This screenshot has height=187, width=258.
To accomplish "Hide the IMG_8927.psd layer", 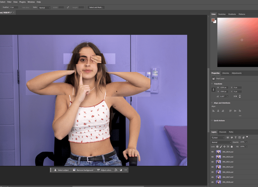I will coord(212,177).
